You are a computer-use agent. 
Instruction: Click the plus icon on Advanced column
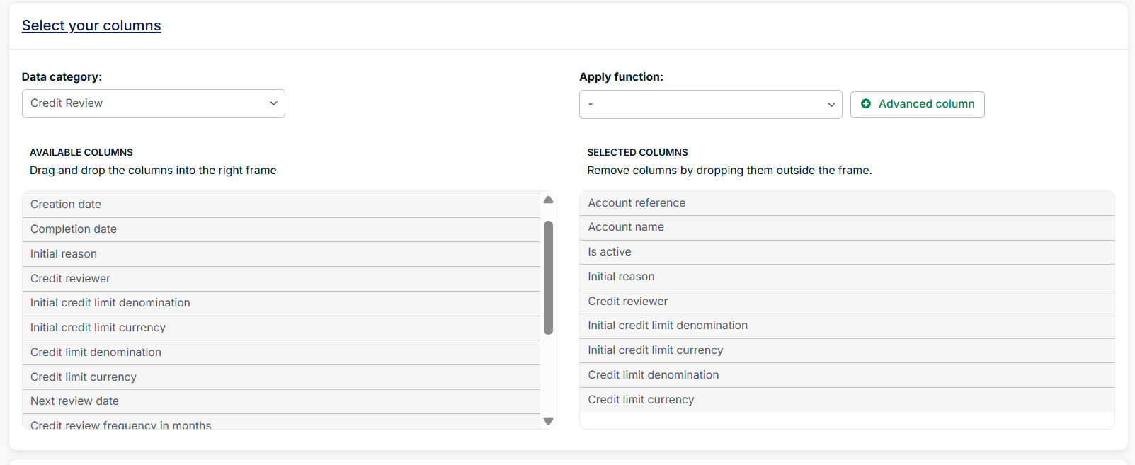pos(865,104)
